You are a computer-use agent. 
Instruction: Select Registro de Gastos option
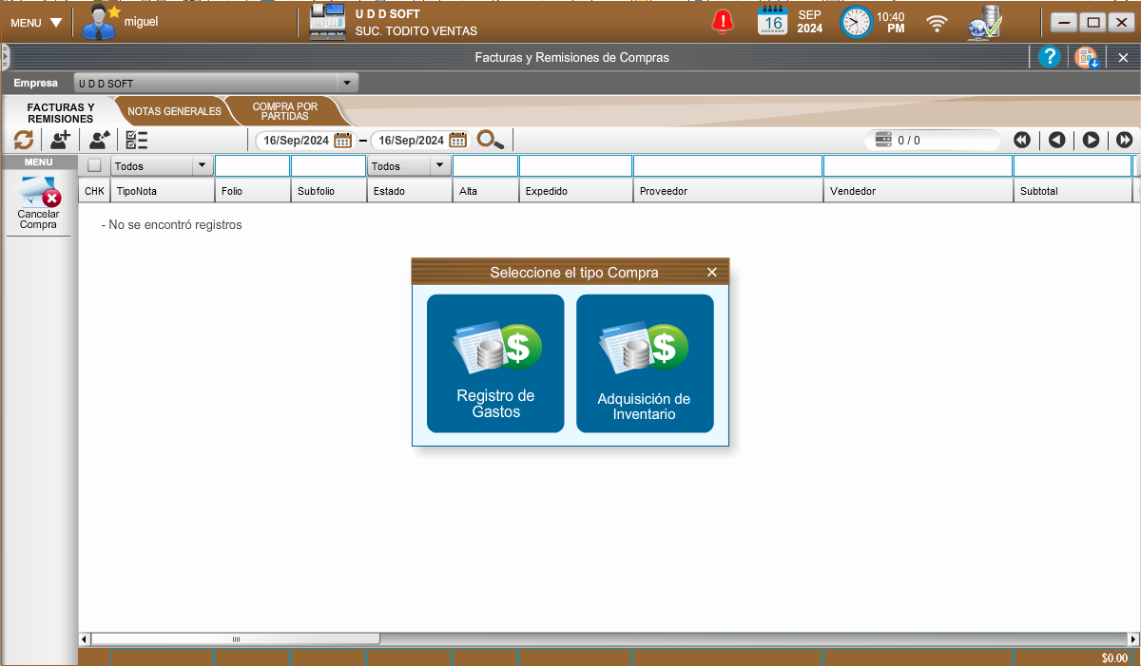495,364
